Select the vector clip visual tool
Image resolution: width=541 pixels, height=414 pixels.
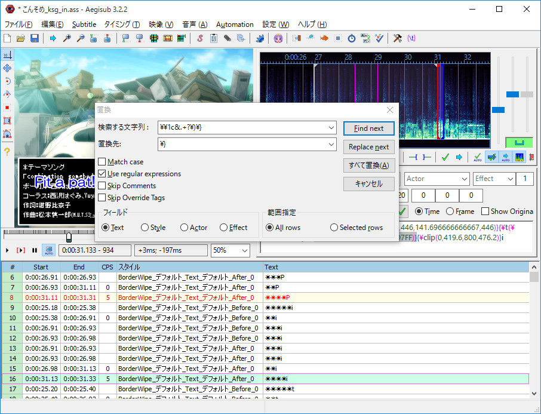click(x=7, y=134)
